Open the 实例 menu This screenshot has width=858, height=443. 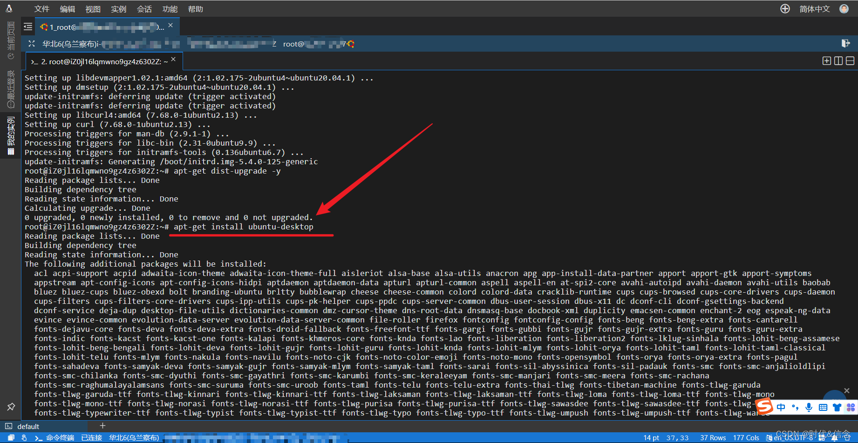(118, 9)
